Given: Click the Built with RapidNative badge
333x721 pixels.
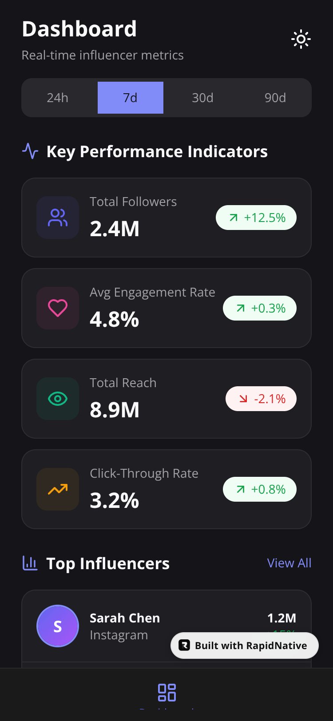Looking at the screenshot, I should 245,646.
